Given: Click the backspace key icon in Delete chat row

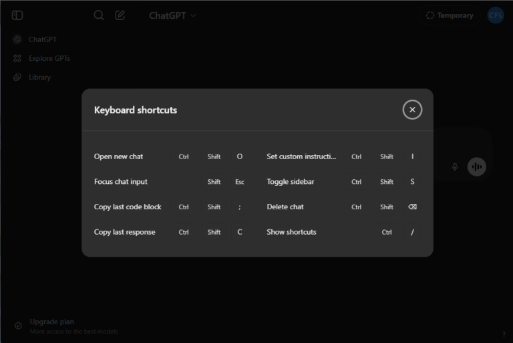Looking at the screenshot, I should [x=412, y=207].
